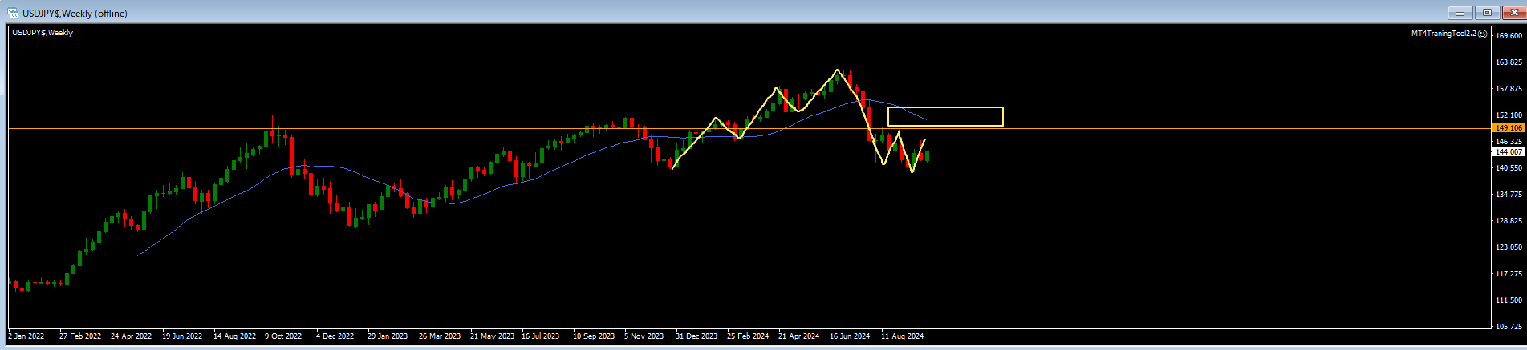The image size is (1527, 350).
Task: Click the 169.600 price scale label
Action: point(1509,36)
